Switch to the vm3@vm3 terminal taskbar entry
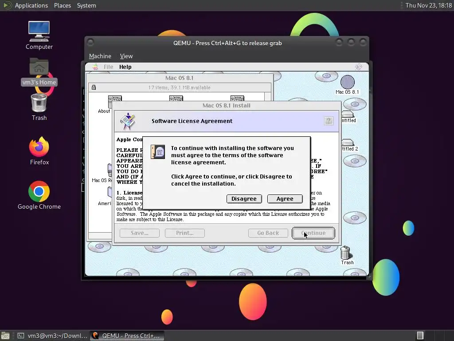 click(x=53, y=336)
